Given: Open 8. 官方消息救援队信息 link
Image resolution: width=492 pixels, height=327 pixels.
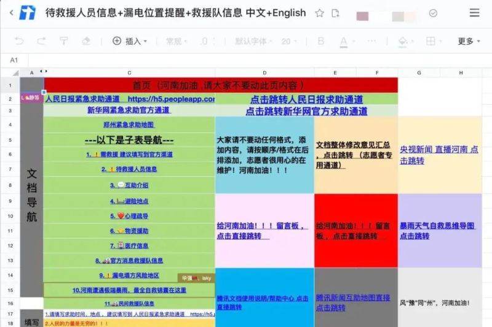Looking at the screenshot, I should (129, 260).
